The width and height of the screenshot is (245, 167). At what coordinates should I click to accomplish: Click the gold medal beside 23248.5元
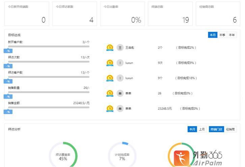point(110,108)
